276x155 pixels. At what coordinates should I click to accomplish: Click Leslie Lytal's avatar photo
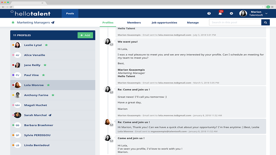pos(17,45)
